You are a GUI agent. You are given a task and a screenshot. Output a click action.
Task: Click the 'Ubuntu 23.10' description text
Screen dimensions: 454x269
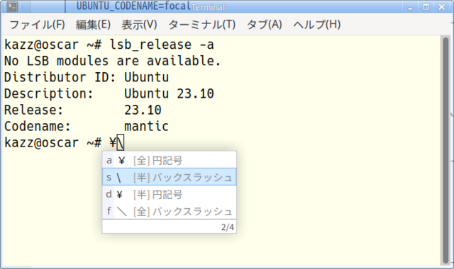(x=169, y=93)
